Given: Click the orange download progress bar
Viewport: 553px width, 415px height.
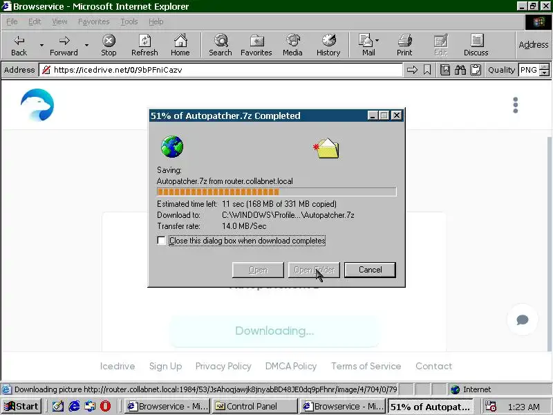Looking at the screenshot, I should 276,192.
